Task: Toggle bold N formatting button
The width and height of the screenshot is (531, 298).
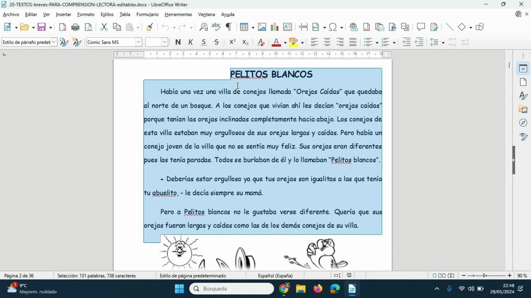Action: tap(178, 42)
